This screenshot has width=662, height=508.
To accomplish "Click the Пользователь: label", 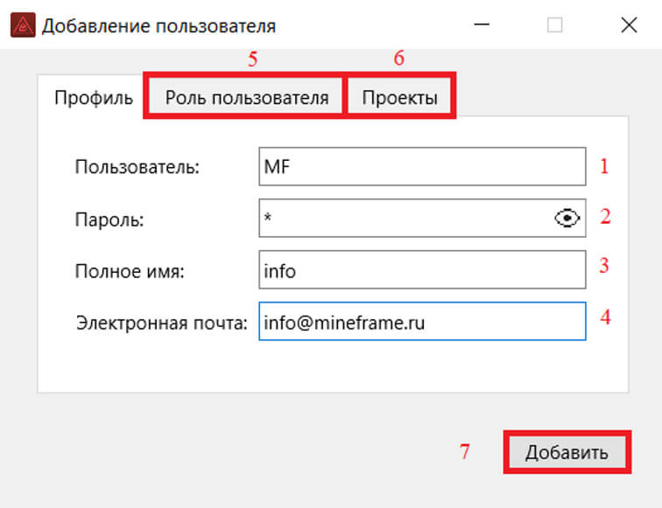I will tap(137, 167).
